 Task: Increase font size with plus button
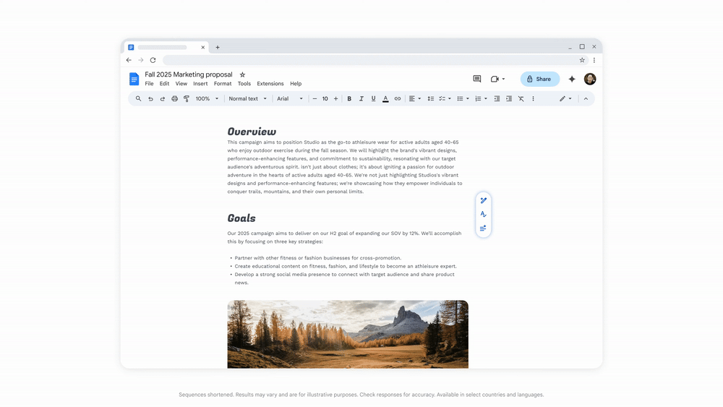point(335,98)
